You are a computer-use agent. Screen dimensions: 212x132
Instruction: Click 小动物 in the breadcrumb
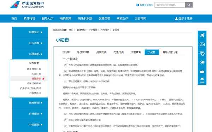[x=116, y=30]
